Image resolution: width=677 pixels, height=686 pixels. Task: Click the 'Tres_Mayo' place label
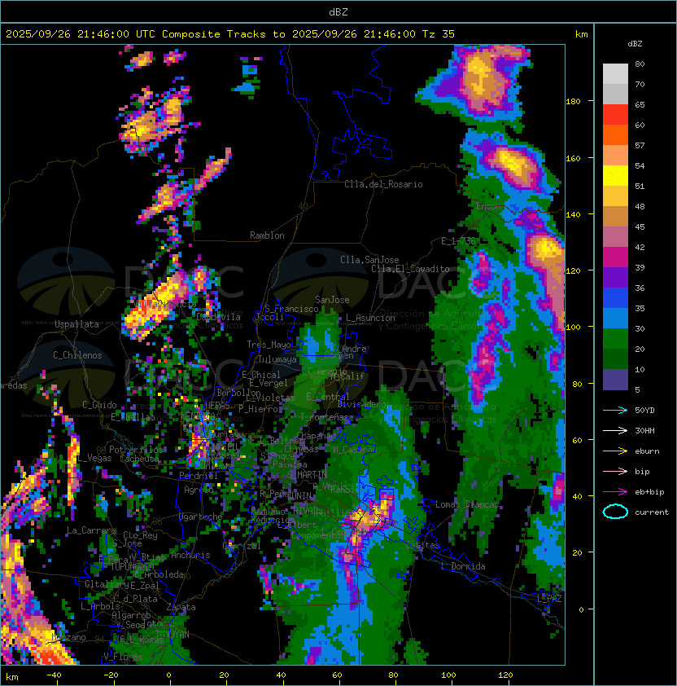(269, 345)
